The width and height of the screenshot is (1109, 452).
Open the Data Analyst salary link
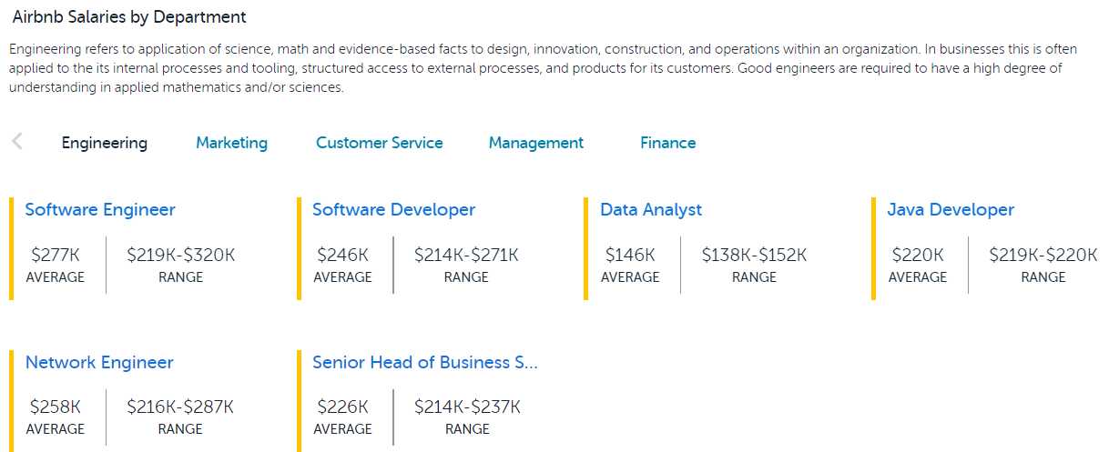(651, 210)
